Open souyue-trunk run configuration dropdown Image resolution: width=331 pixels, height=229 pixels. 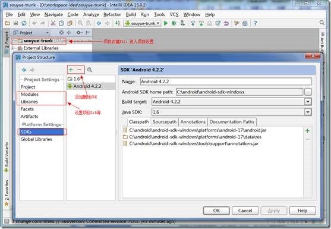point(143,23)
